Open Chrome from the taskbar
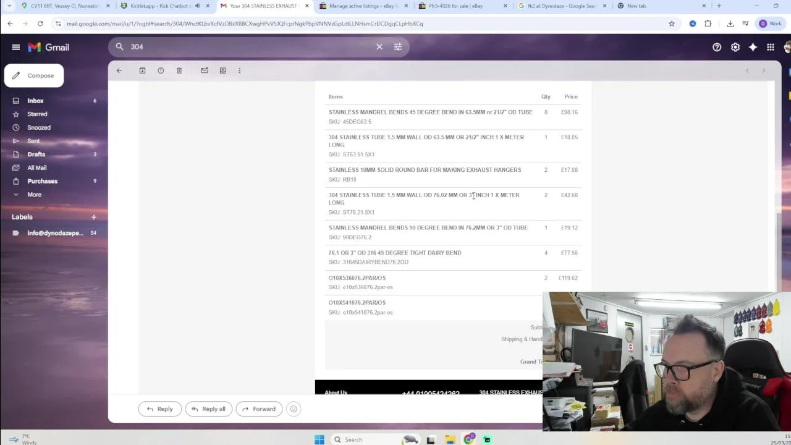This screenshot has width=791, height=445. 469,439
